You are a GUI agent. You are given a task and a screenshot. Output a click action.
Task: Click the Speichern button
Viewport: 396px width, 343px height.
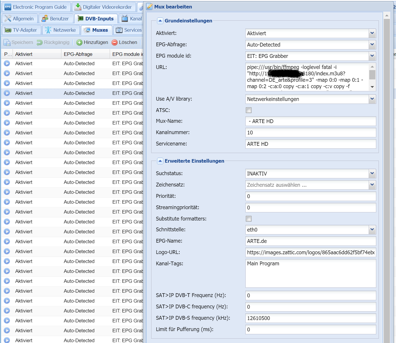[x=18, y=42]
